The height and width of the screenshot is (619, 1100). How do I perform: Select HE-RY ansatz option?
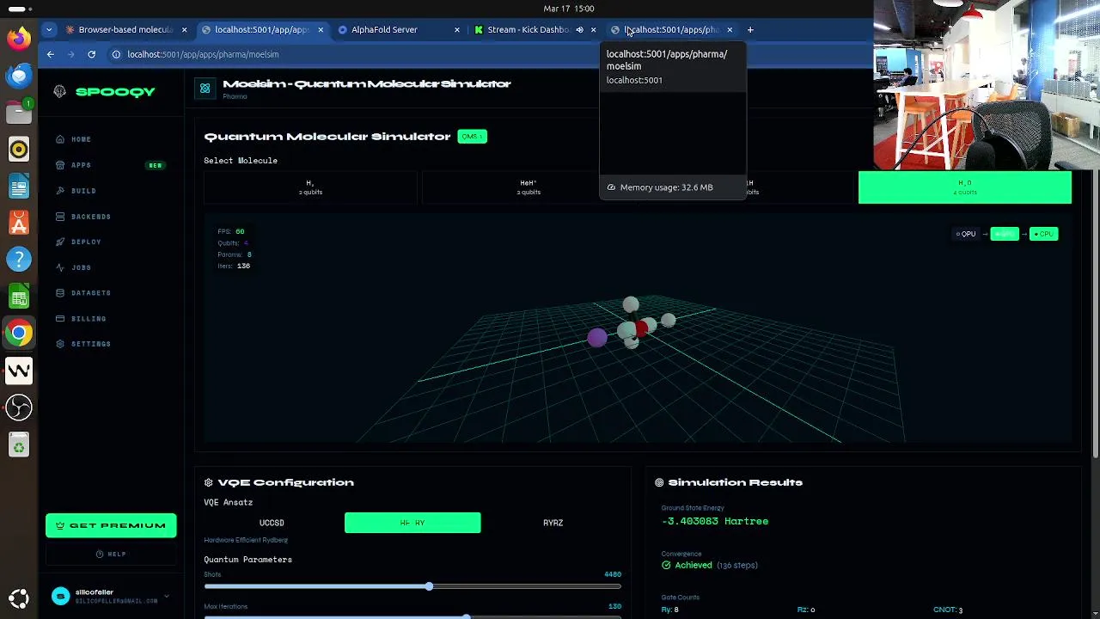coord(412,523)
